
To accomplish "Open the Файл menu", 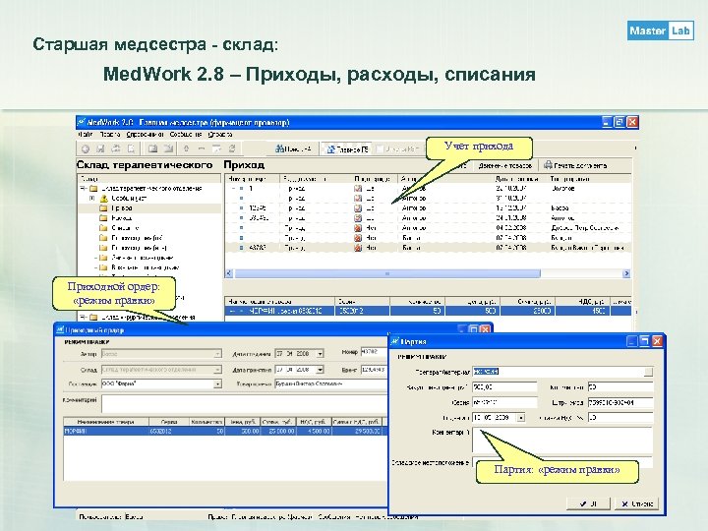I will coord(86,134).
